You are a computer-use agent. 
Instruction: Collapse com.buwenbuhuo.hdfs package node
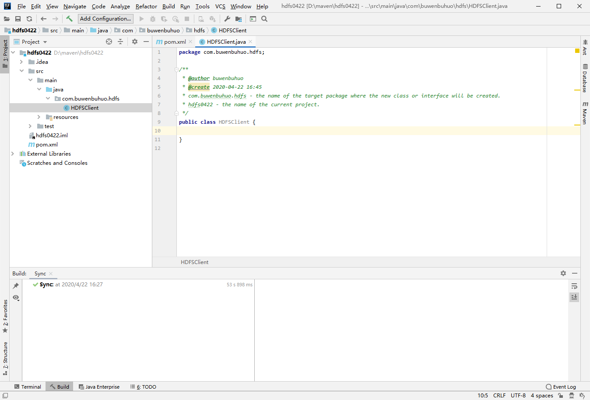point(48,98)
